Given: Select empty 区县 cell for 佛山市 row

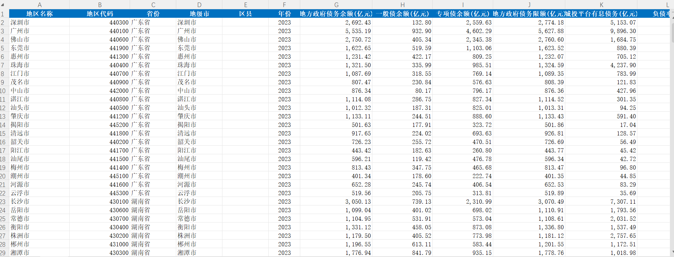Looking at the screenshot, I should click(246, 39).
